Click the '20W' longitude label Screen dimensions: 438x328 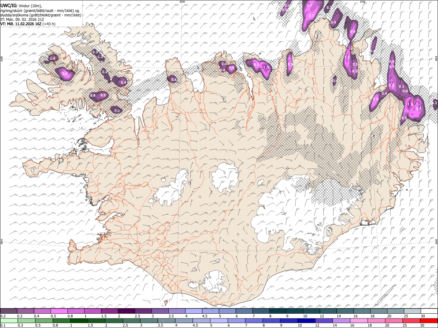[182, 2]
